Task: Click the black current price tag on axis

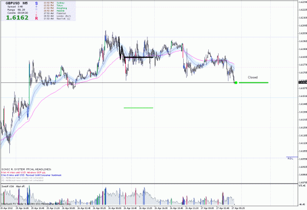Action: [x=303, y=83]
